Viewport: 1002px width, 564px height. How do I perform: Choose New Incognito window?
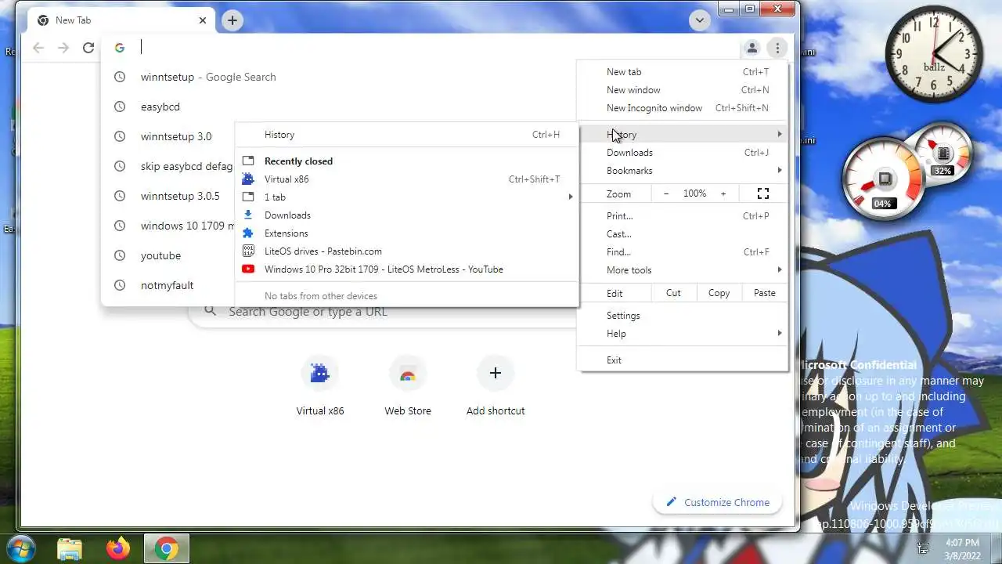(x=683, y=107)
